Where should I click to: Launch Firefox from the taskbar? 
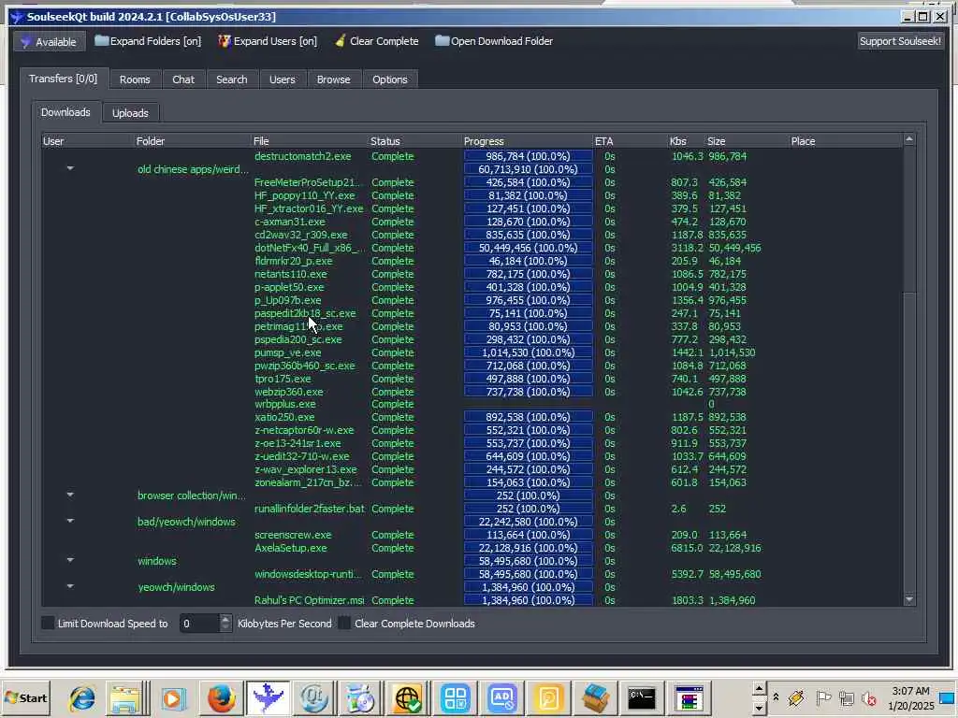(221, 697)
